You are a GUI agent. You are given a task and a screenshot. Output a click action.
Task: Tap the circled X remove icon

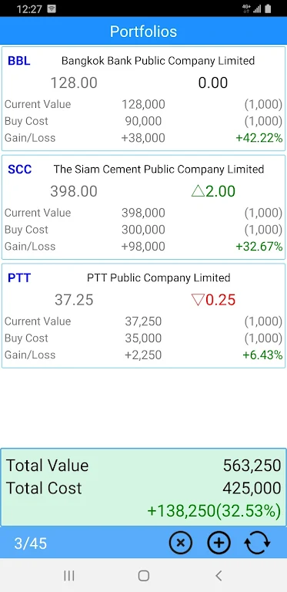tap(181, 543)
